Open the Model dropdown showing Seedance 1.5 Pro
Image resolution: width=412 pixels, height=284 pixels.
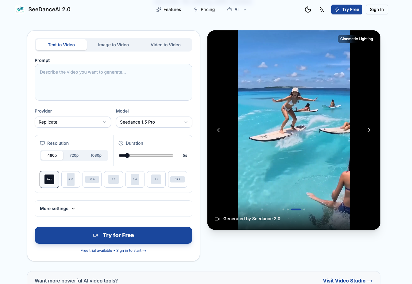[154, 122]
